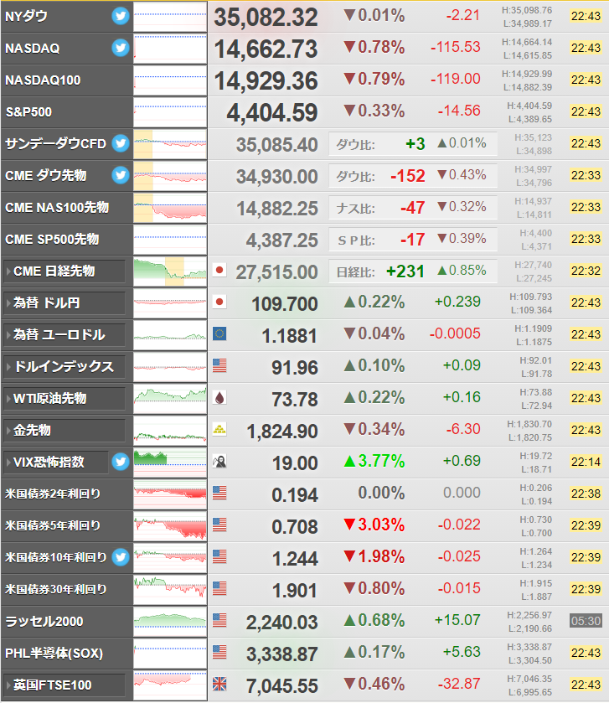609x703 pixels.
Task: Expand the CME 日経先物 row
Action: tap(64, 271)
